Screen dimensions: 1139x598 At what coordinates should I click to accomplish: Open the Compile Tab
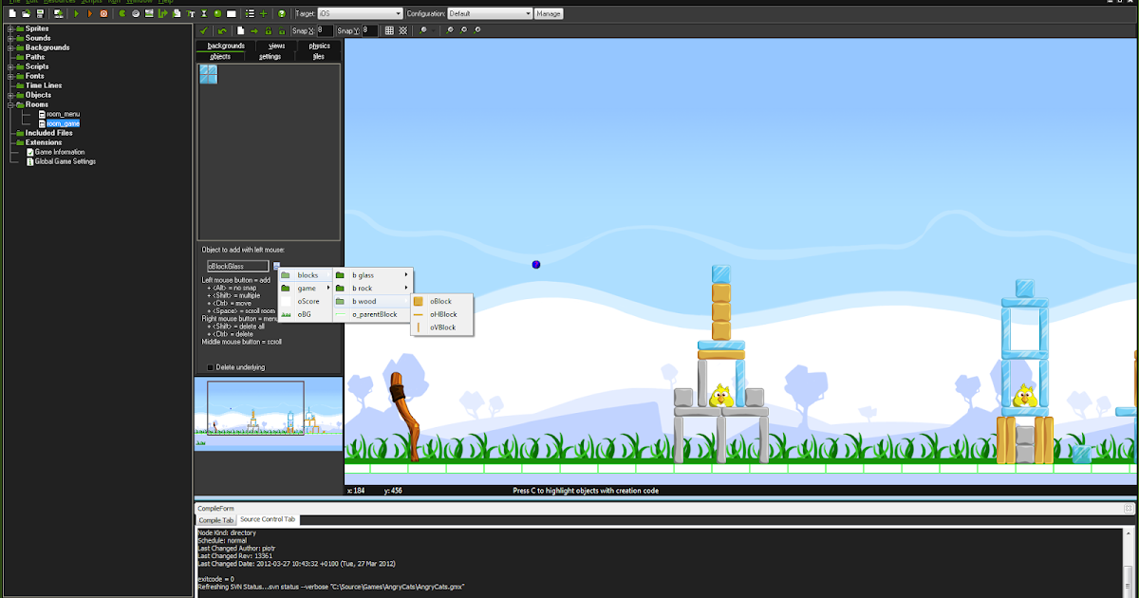[215, 520]
